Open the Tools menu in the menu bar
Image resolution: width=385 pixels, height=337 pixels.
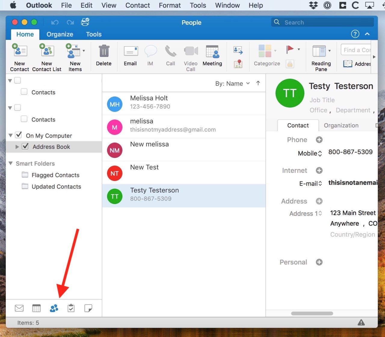(198, 5)
